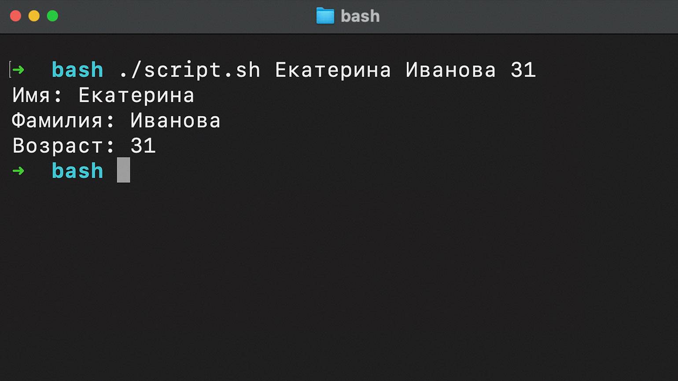Click the Иванова argument in the command
The width and height of the screenshot is (678, 381).
click(x=451, y=70)
